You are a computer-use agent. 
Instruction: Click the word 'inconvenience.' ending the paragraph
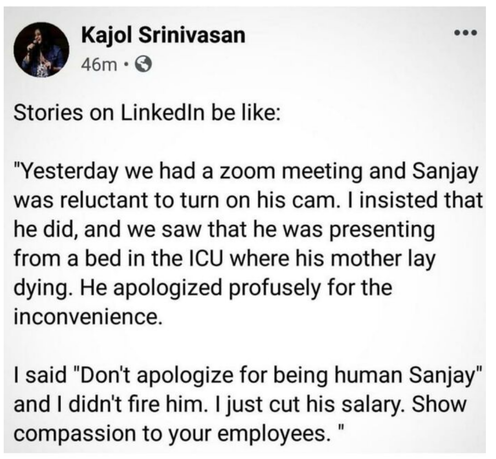[88, 317]
